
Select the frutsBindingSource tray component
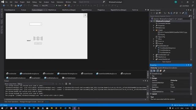[51, 78]
